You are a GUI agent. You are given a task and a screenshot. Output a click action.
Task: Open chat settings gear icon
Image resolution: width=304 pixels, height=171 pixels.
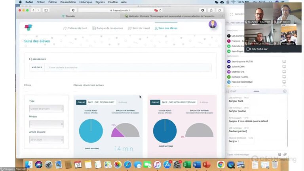(x=285, y=91)
